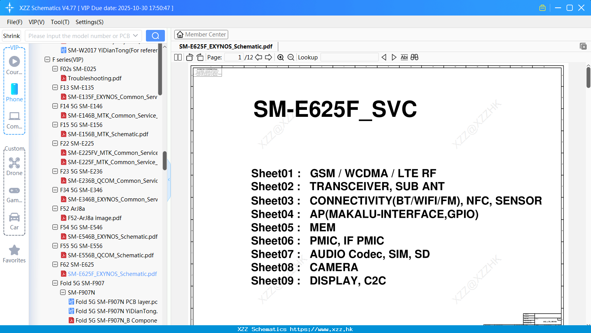
Task: Go to next page arrow
Action: coord(269,57)
